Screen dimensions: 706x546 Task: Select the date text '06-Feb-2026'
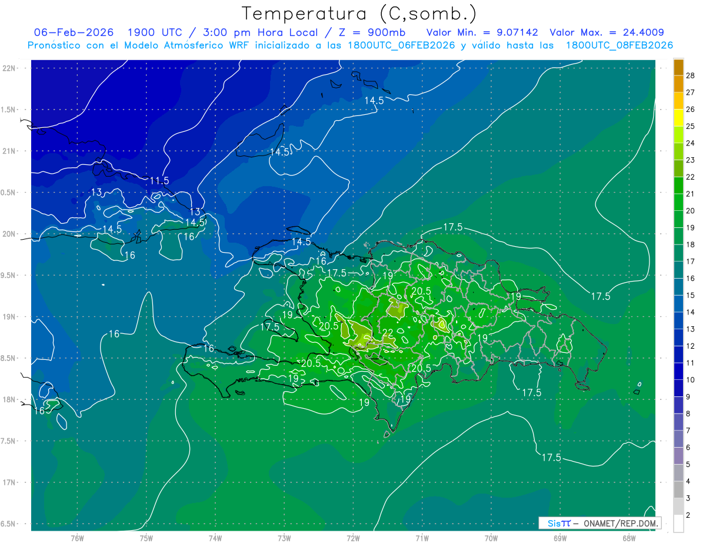(x=74, y=32)
